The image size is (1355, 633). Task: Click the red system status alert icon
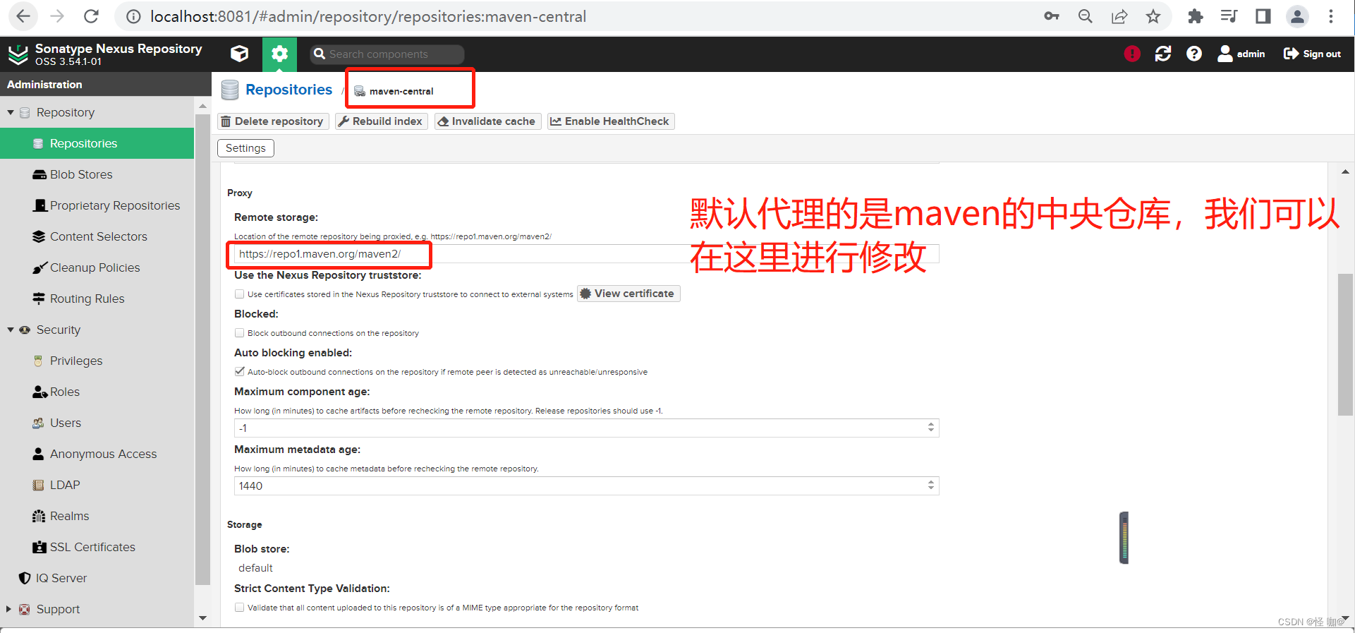1132,54
